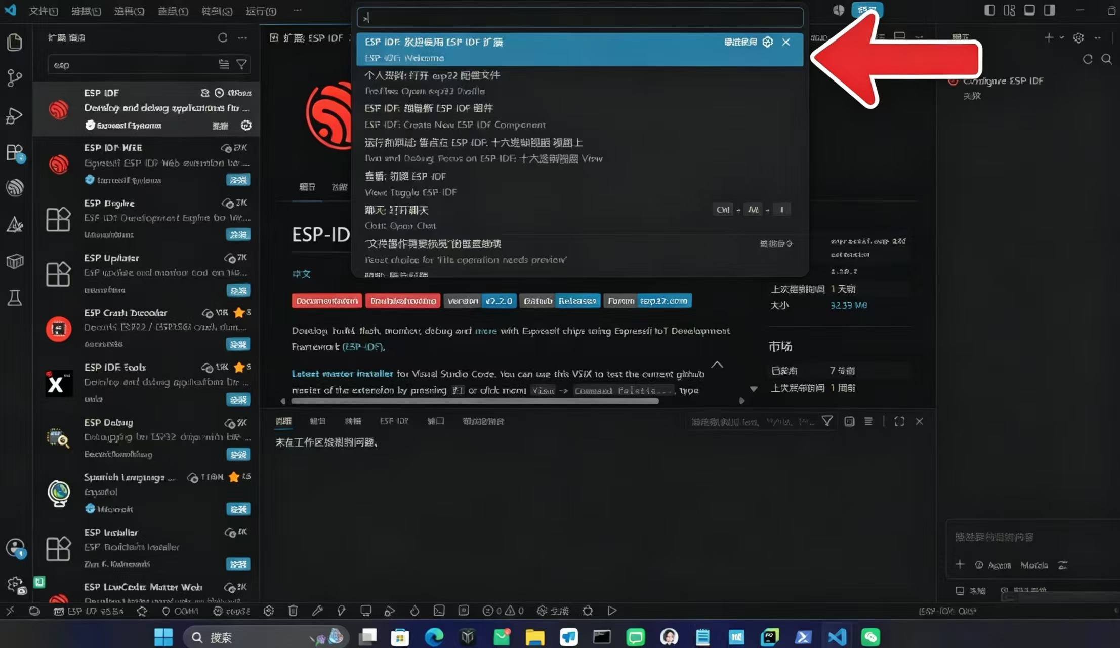Open the chat panel settings gear
Viewport: 1120px width, 648px height.
click(1078, 37)
